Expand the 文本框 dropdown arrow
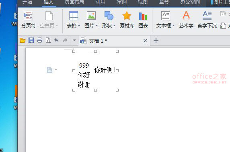230x152 pixels. point(174,26)
